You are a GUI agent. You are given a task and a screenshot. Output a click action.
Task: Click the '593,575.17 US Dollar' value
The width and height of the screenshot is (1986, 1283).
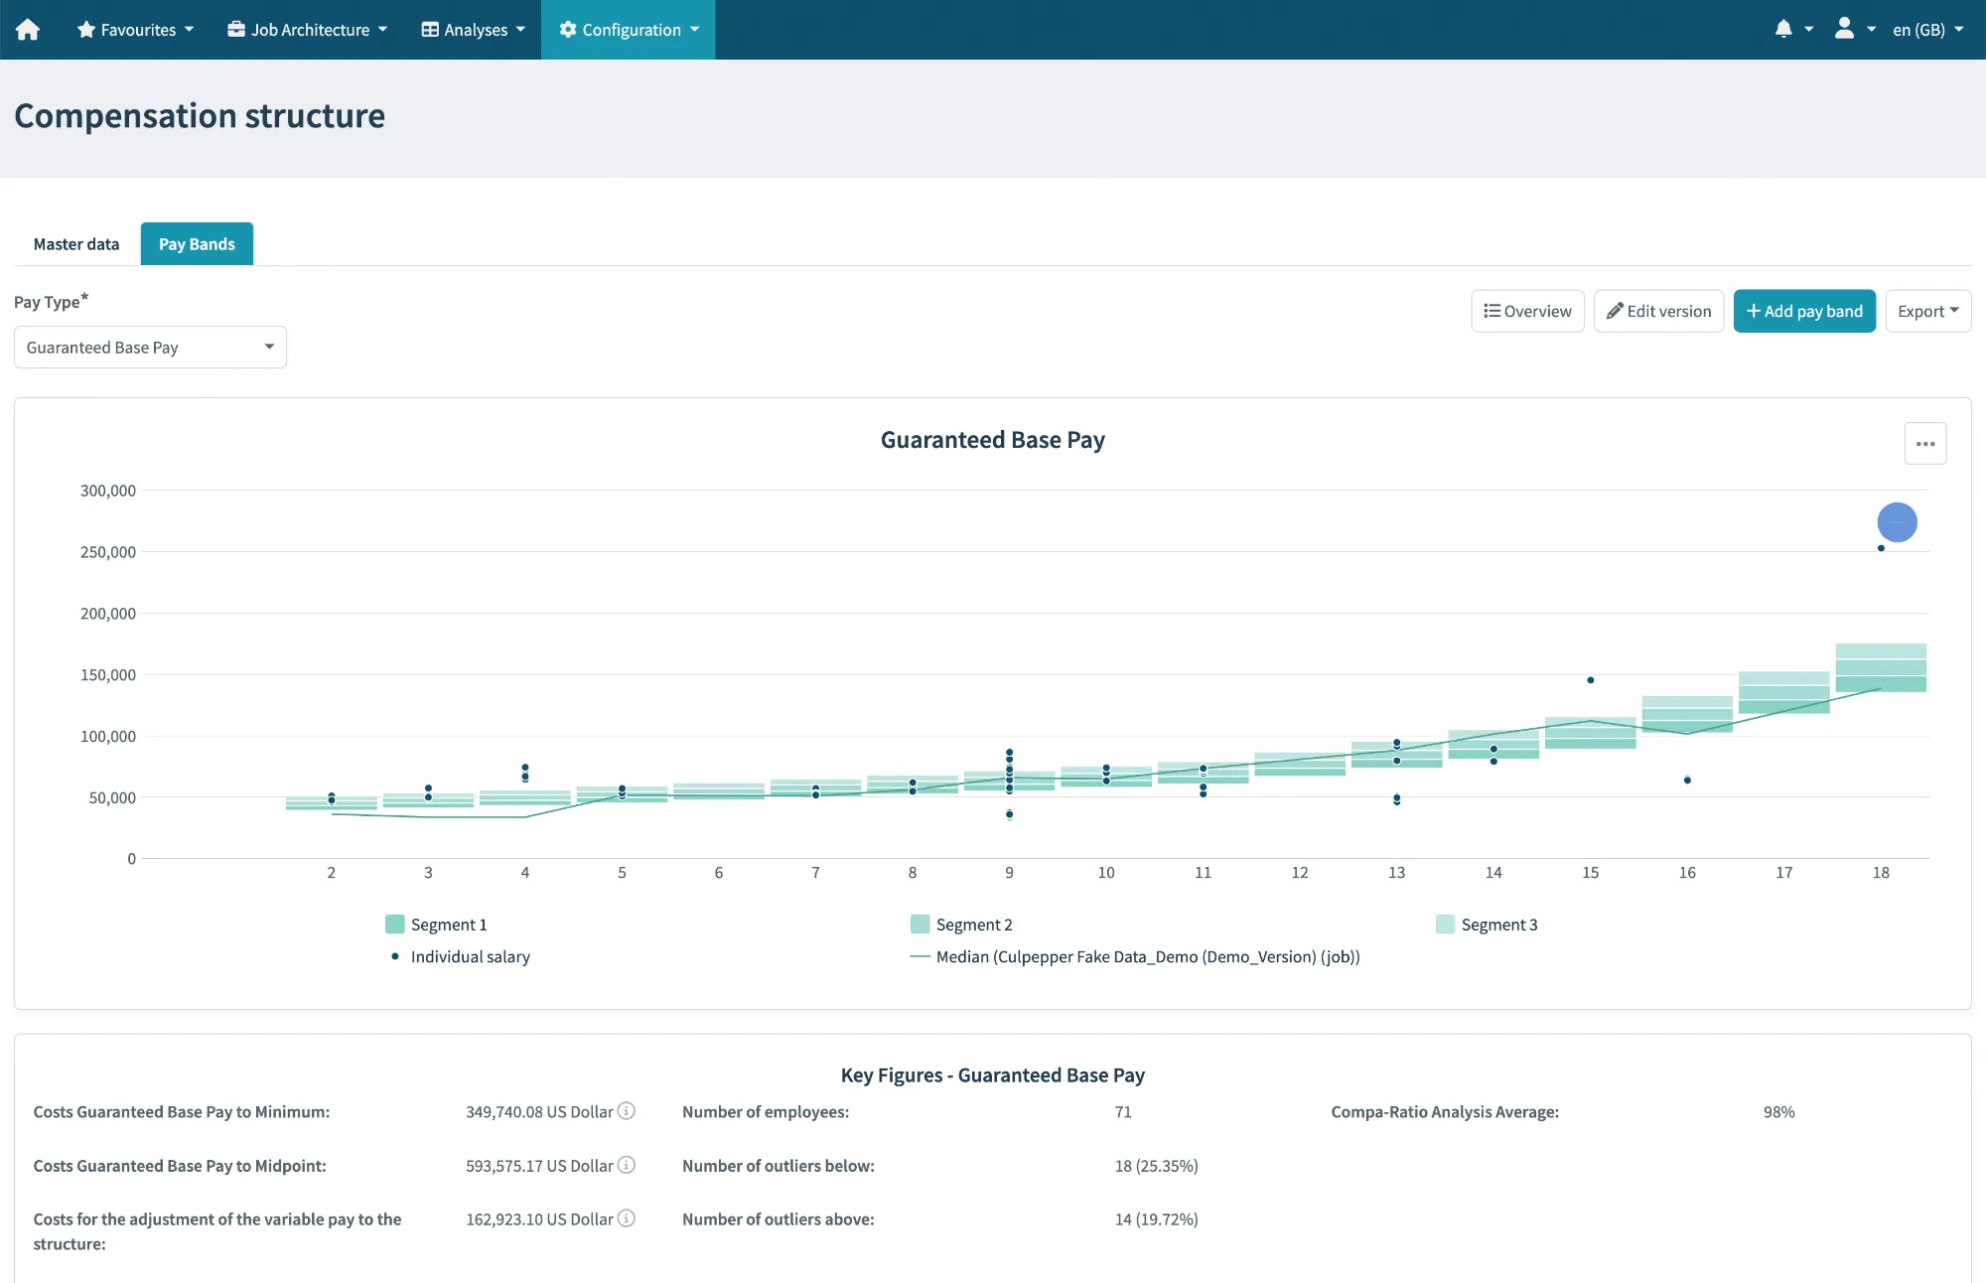[x=539, y=1166]
